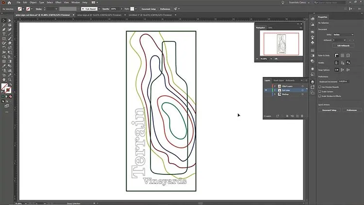Image resolution: width=364 pixels, height=205 pixels.
Task: Switch to the Asset Export tab
Action: [x=279, y=81]
